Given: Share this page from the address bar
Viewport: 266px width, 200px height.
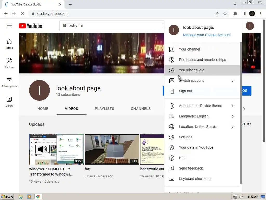Looking at the screenshot, I should pyautogui.click(x=217, y=14).
